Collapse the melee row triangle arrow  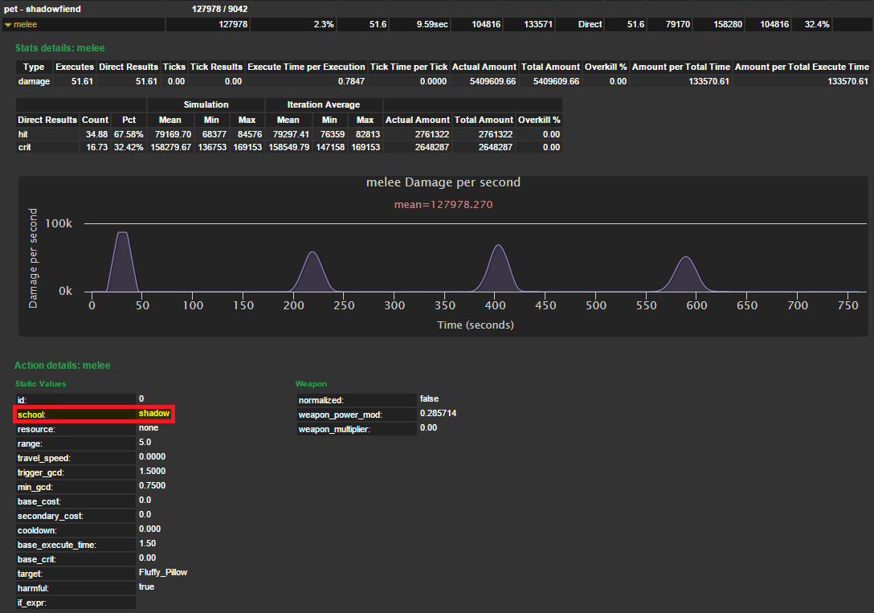click(8, 25)
